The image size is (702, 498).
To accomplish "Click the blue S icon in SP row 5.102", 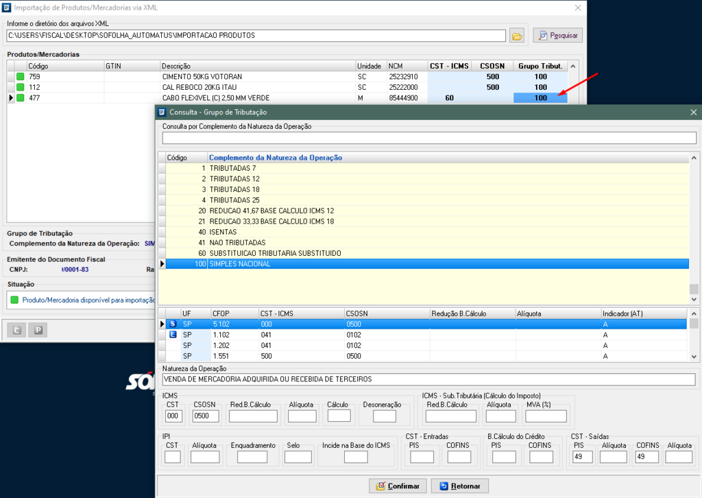I will click(x=173, y=324).
